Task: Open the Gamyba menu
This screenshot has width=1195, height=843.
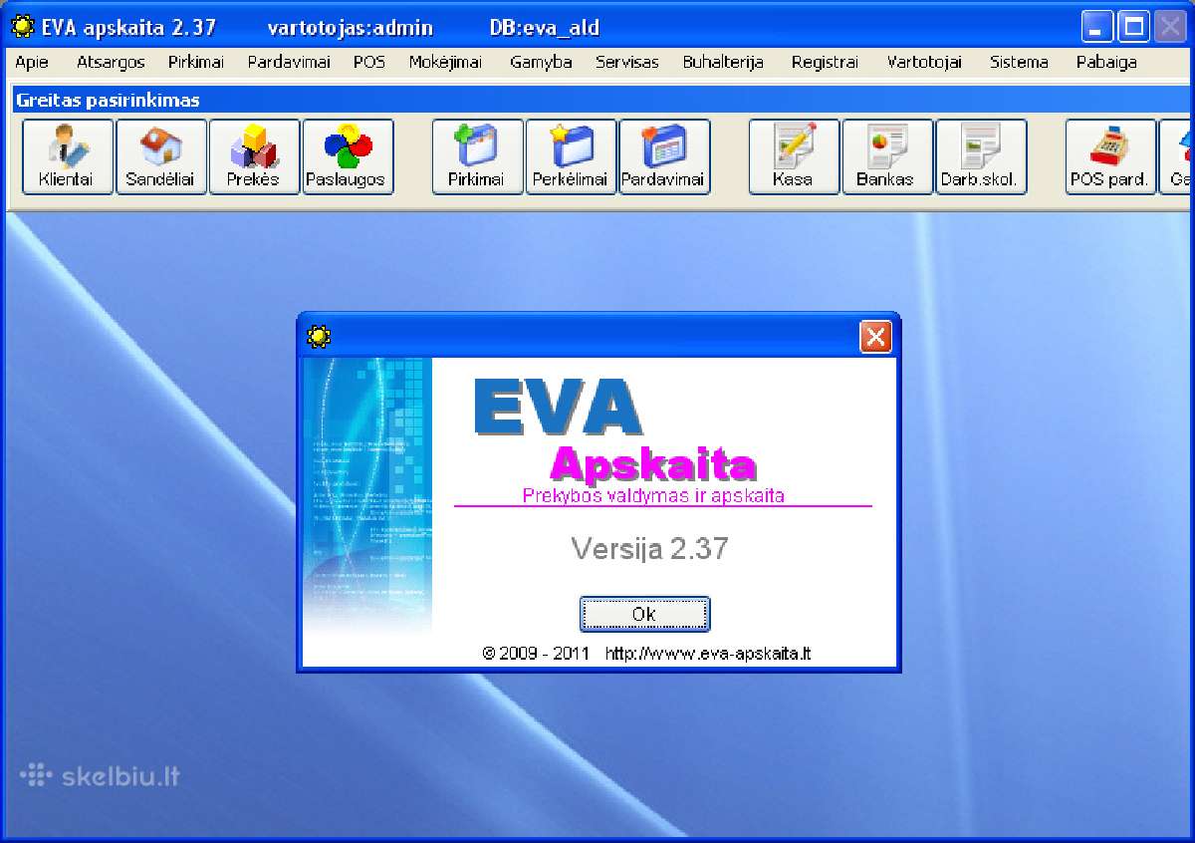Action: click(541, 62)
